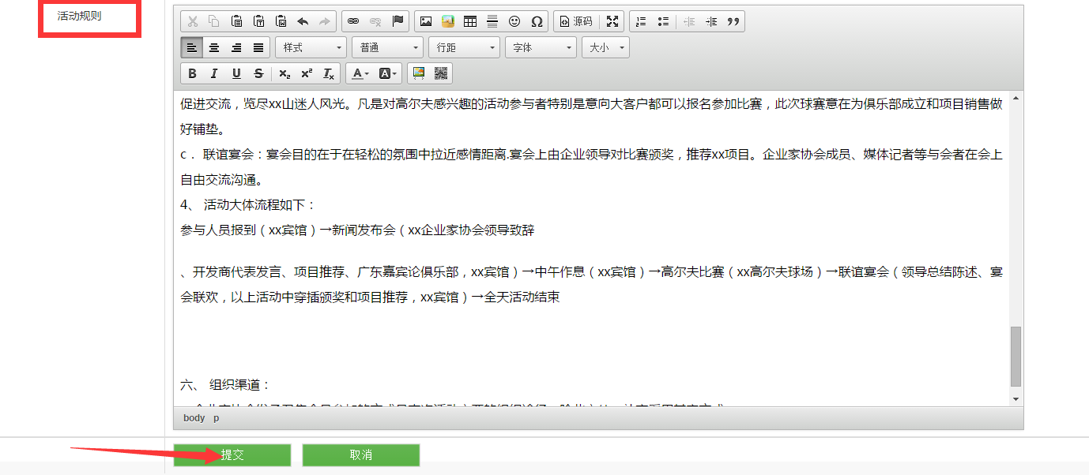The width and height of the screenshot is (1089, 475).
Task: Click the editor's vertical scrollbar thumb
Action: point(1016,355)
